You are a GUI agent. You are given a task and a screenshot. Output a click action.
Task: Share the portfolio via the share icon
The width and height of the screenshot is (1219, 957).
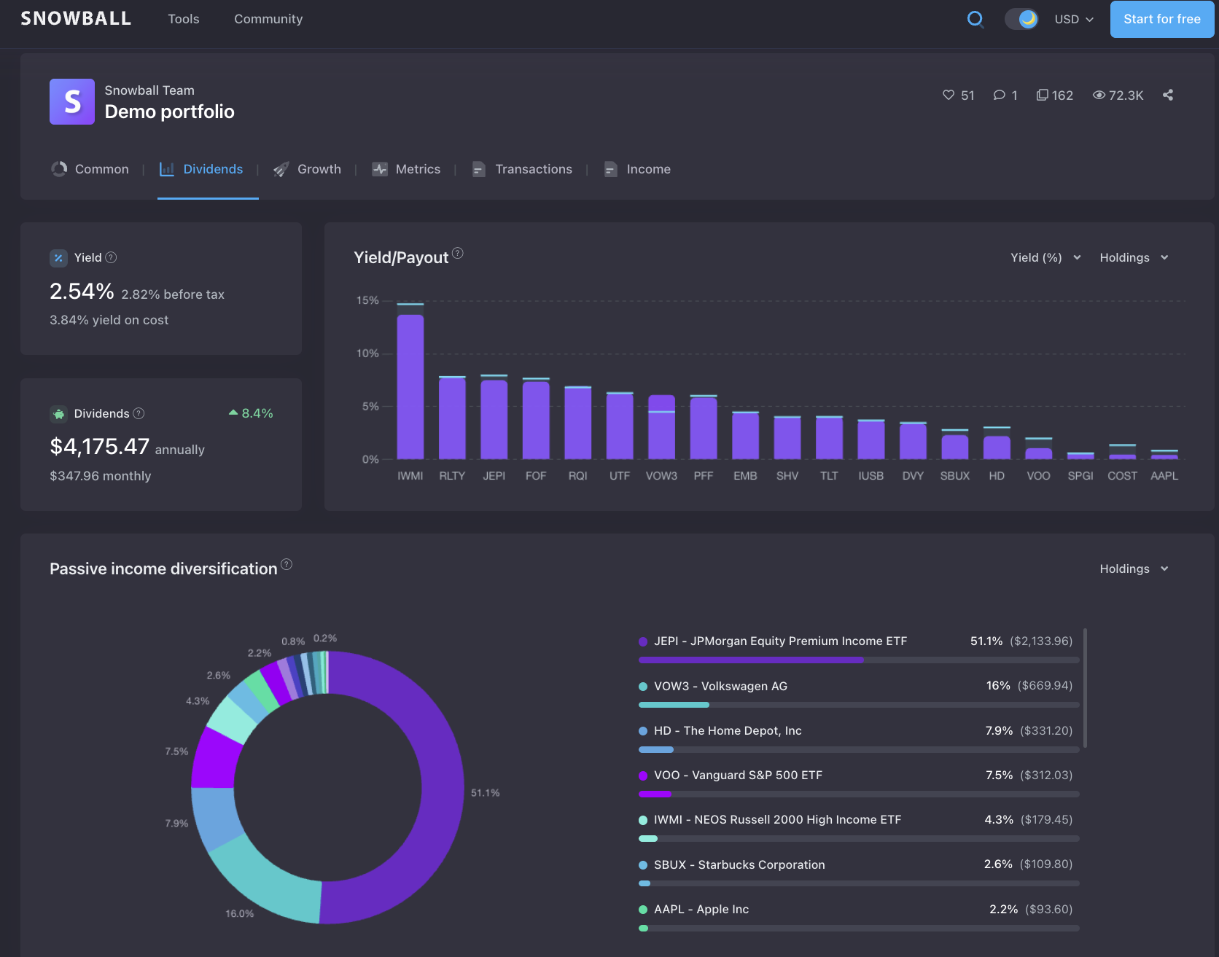tap(1168, 95)
